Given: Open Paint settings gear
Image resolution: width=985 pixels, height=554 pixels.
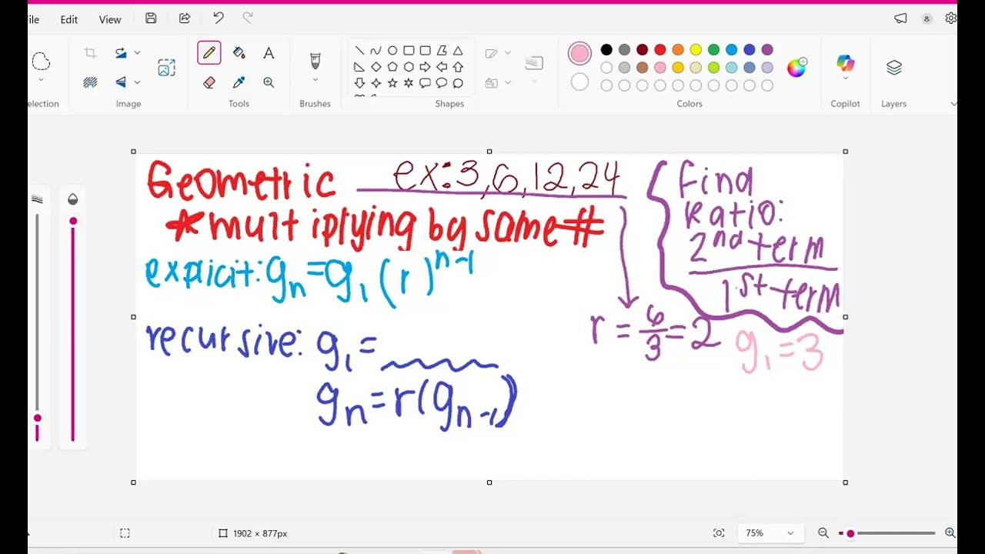Looking at the screenshot, I should (x=951, y=18).
